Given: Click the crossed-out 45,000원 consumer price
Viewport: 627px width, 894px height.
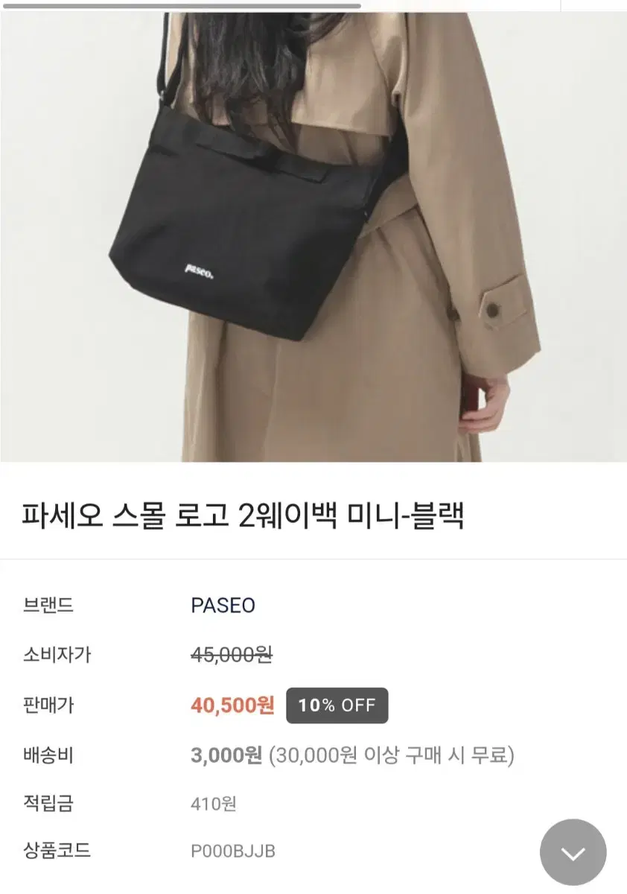Looking at the screenshot, I should (x=232, y=656).
